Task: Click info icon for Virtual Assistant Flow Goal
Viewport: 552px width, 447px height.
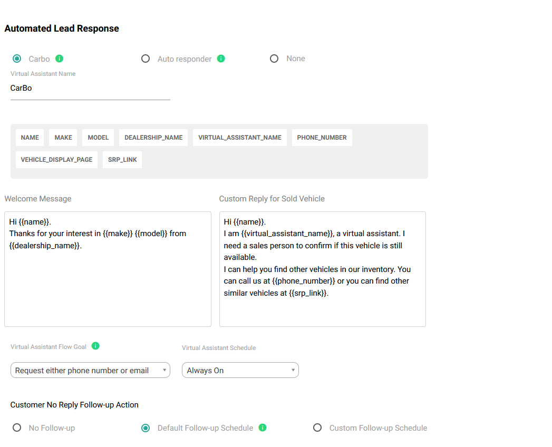Action: 95,346
